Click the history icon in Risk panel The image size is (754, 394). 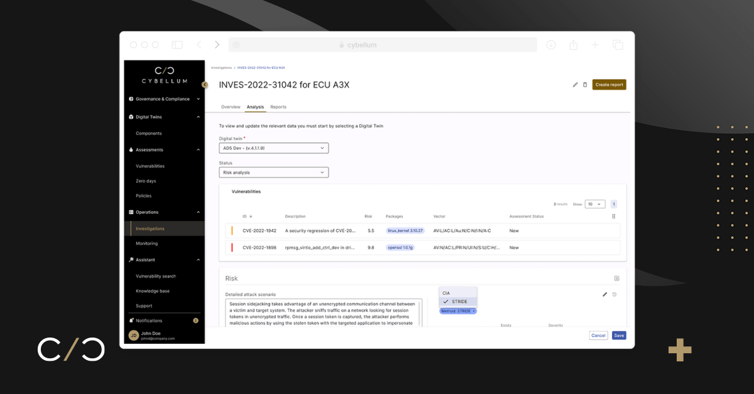[615, 294]
